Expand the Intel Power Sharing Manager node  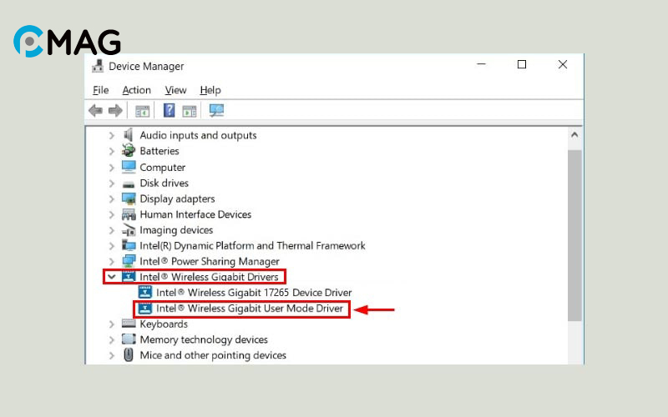coord(112,261)
